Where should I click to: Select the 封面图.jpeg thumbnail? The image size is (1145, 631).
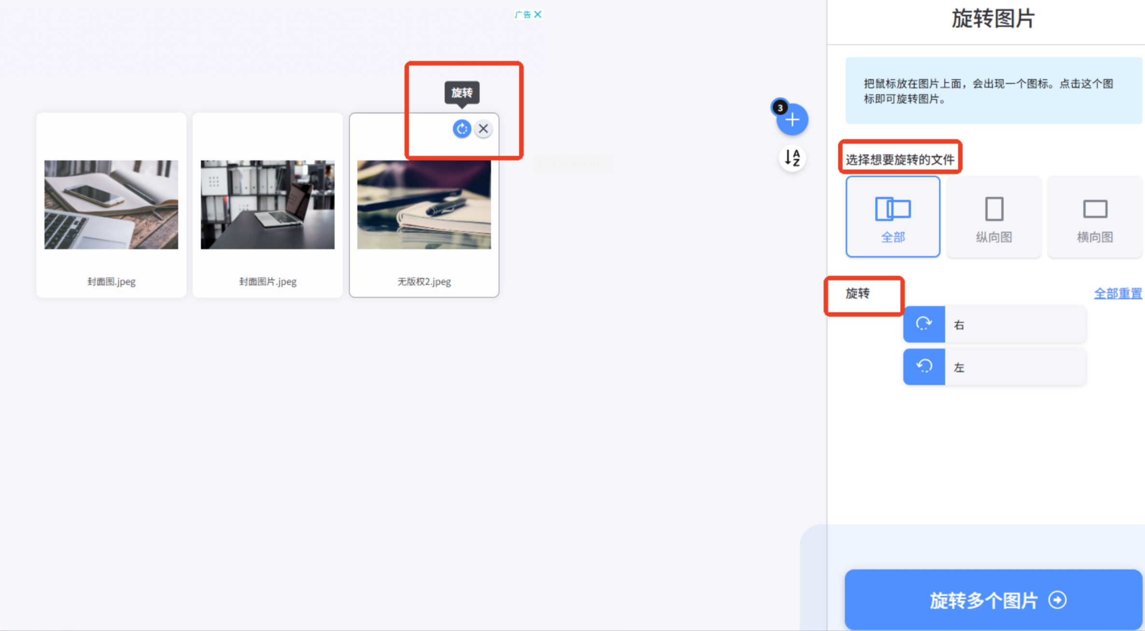[111, 205]
